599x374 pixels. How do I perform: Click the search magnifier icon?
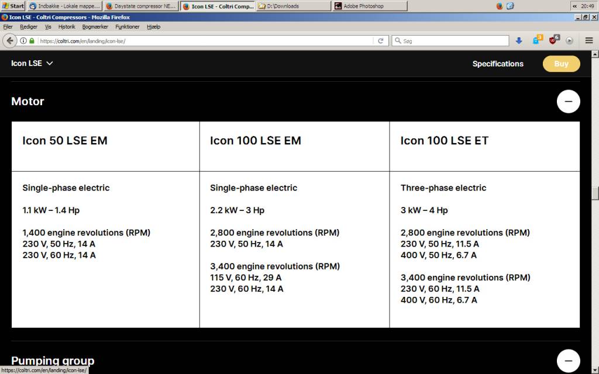pyautogui.click(x=398, y=41)
